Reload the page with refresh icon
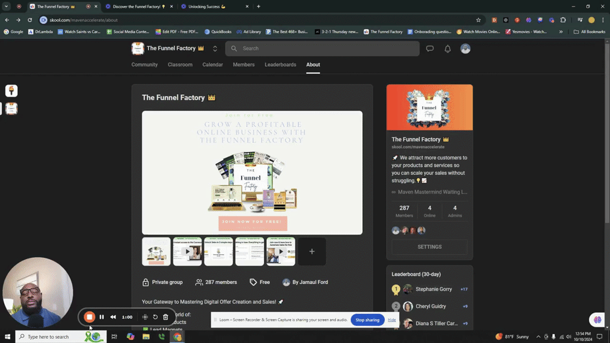Image resolution: width=610 pixels, height=343 pixels. coord(30,20)
